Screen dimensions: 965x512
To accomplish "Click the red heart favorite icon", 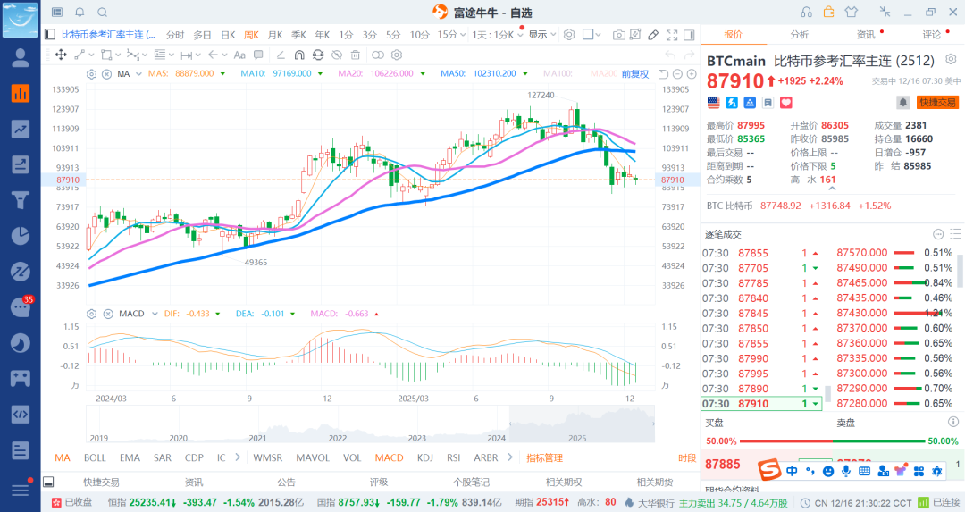I will pyautogui.click(x=786, y=102).
